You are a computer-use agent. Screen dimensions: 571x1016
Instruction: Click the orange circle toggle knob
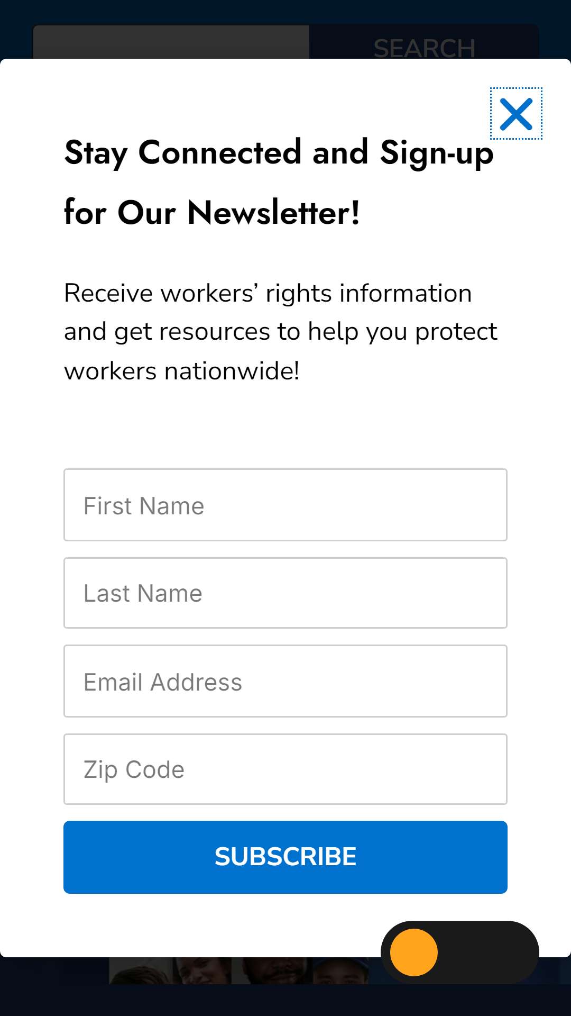click(x=414, y=952)
